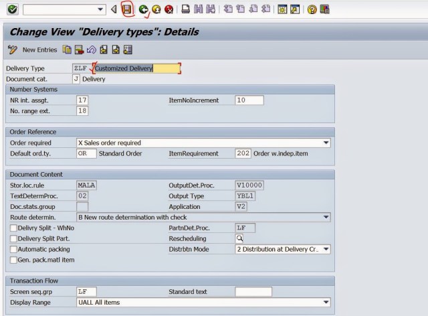Click the green Enter checkmark icon
This screenshot has height=316, width=428.
tap(12, 9)
